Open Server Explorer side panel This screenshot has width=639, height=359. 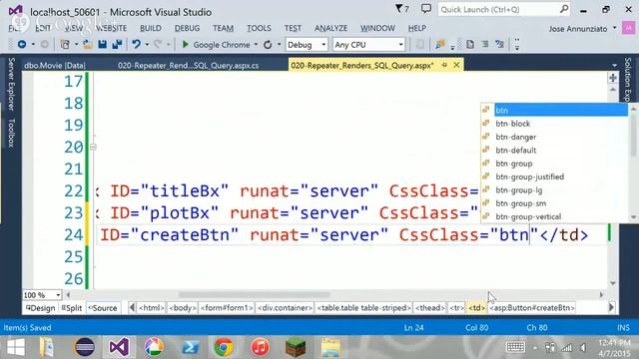[11, 84]
